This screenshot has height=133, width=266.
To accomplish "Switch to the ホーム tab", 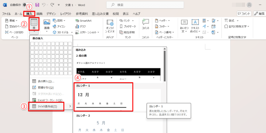I will [x=18, y=14].
